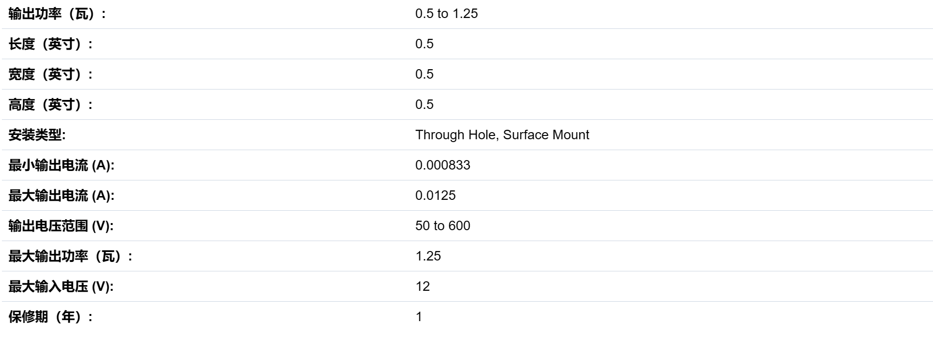
Task: Click the 保修期（年） label
Action: (51, 317)
